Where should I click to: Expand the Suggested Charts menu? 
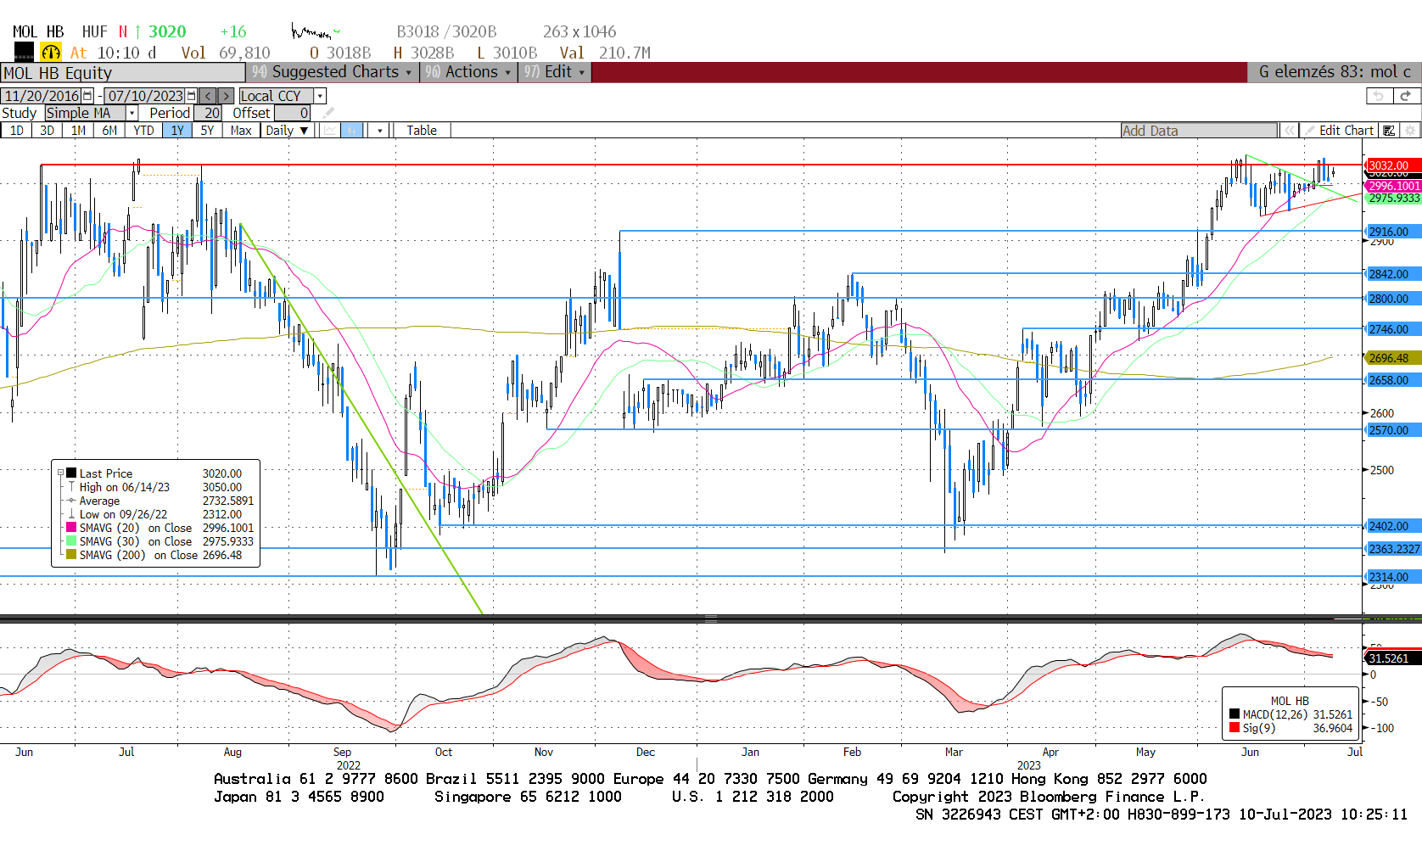[x=332, y=72]
